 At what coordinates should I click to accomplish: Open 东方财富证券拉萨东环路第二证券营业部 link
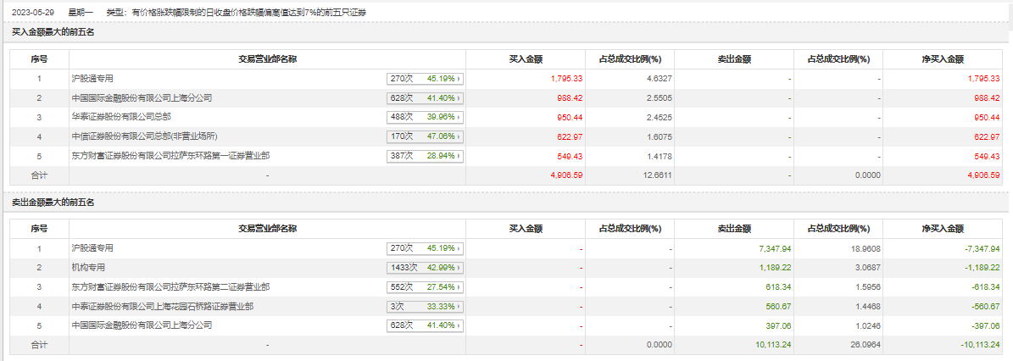tap(170, 286)
